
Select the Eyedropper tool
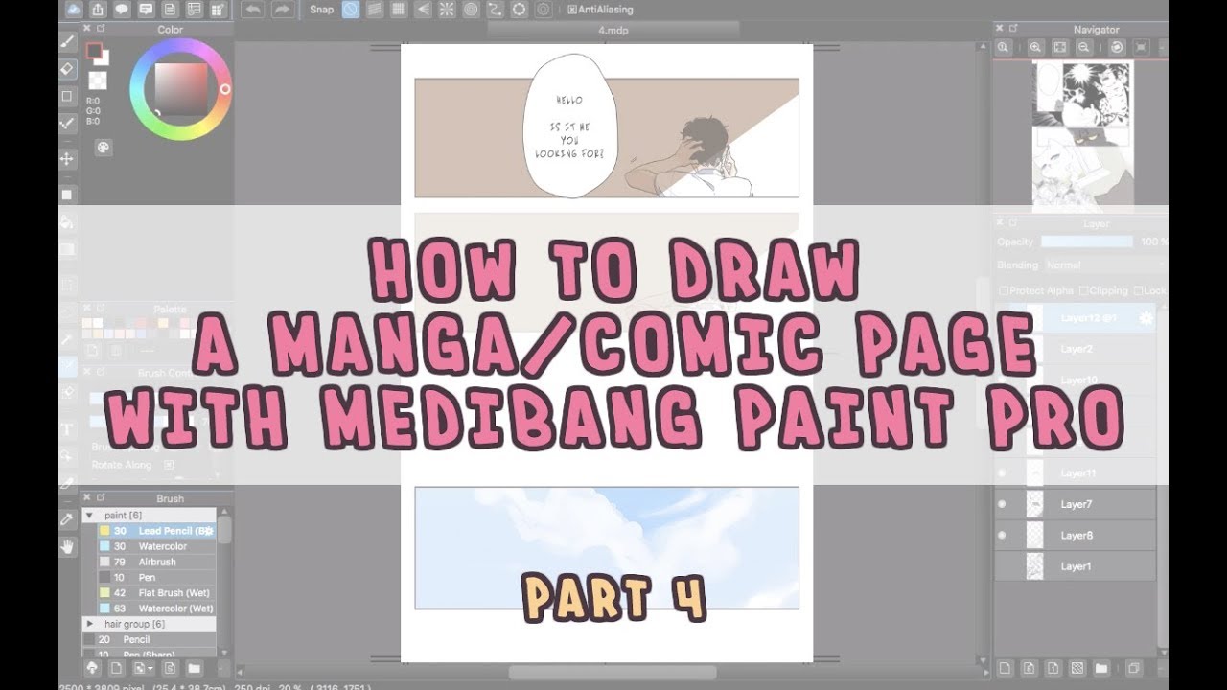click(x=67, y=519)
